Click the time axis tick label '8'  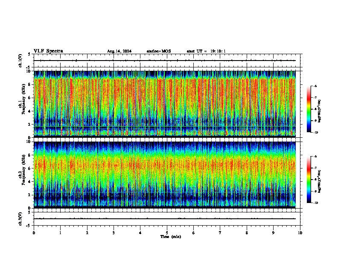pos(247,233)
